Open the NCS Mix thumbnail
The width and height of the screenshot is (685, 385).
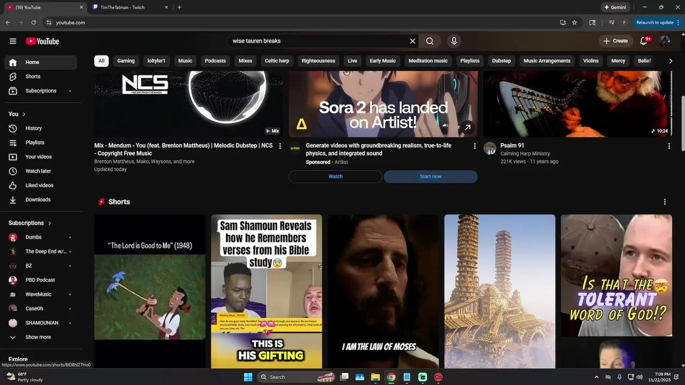(x=189, y=104)
